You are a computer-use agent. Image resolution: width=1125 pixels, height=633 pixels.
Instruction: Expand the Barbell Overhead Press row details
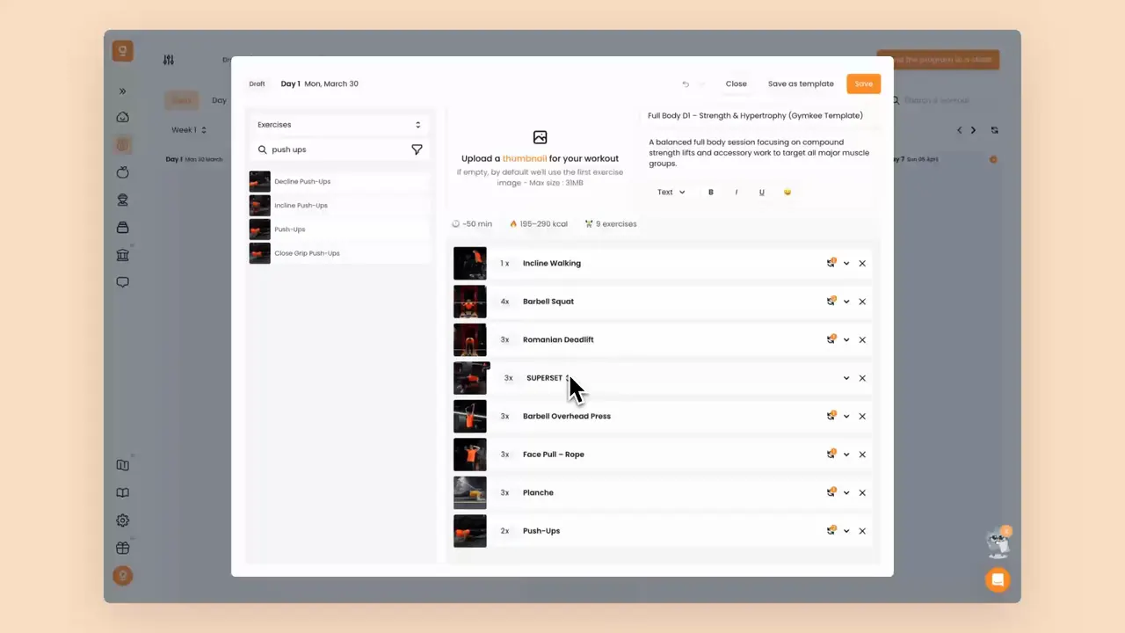(846, 416)
